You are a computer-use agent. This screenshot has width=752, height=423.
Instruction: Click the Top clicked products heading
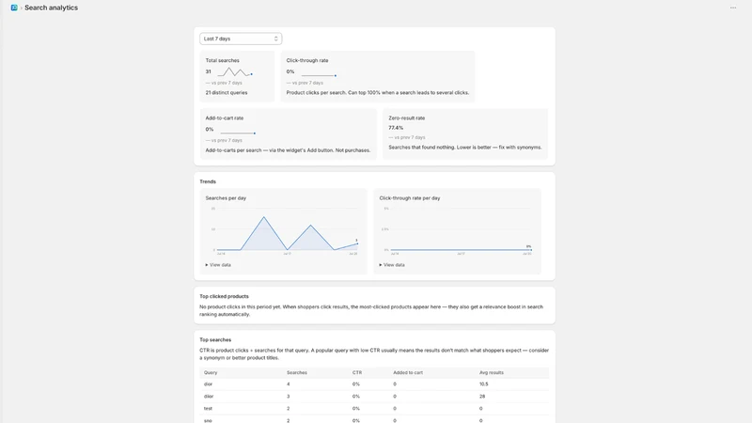pos(224,296)
